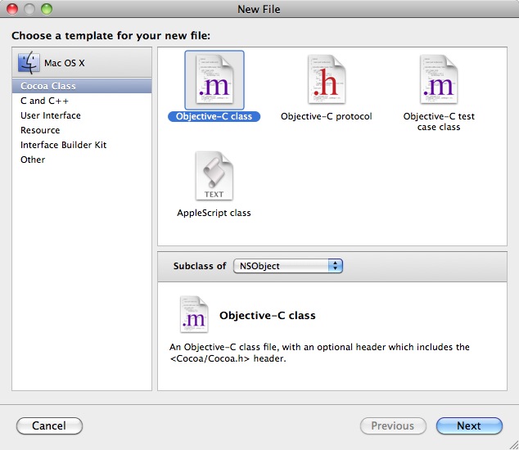Pick the AppleScript class template icon

[214, 176]
